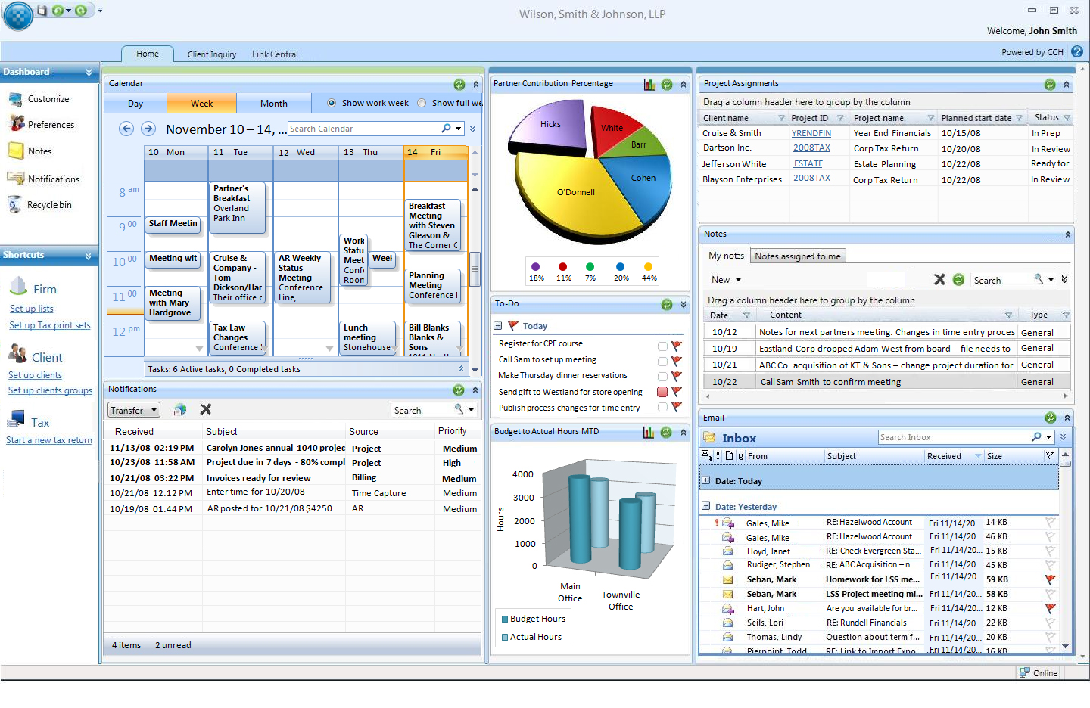Viewport: 1090px width, 708px height.
Task: Click the Start a new tax return link
Action: 49,440
